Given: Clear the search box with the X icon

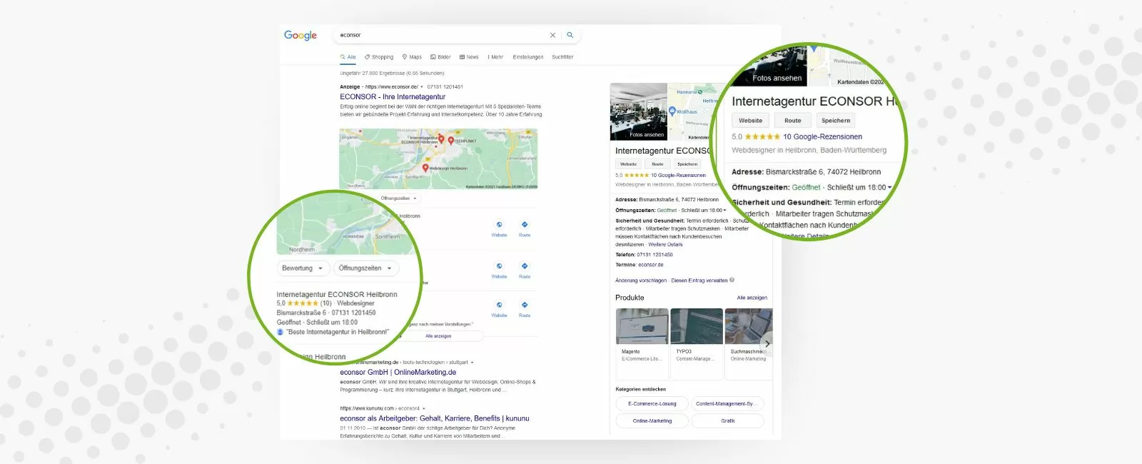Looking at the screenshot, I should click(552, 35).
